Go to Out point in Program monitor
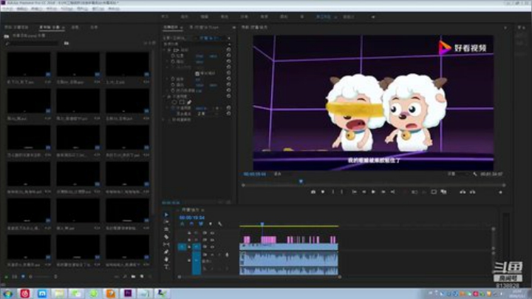 (392, 192)
